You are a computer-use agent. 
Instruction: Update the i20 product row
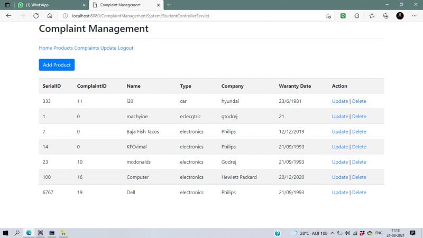point(340,101)
